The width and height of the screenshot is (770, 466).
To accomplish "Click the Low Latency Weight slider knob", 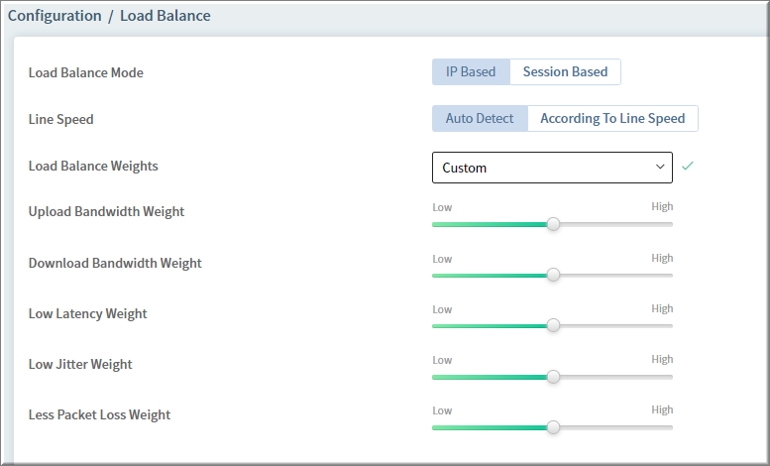I will [x=553, y=325].
